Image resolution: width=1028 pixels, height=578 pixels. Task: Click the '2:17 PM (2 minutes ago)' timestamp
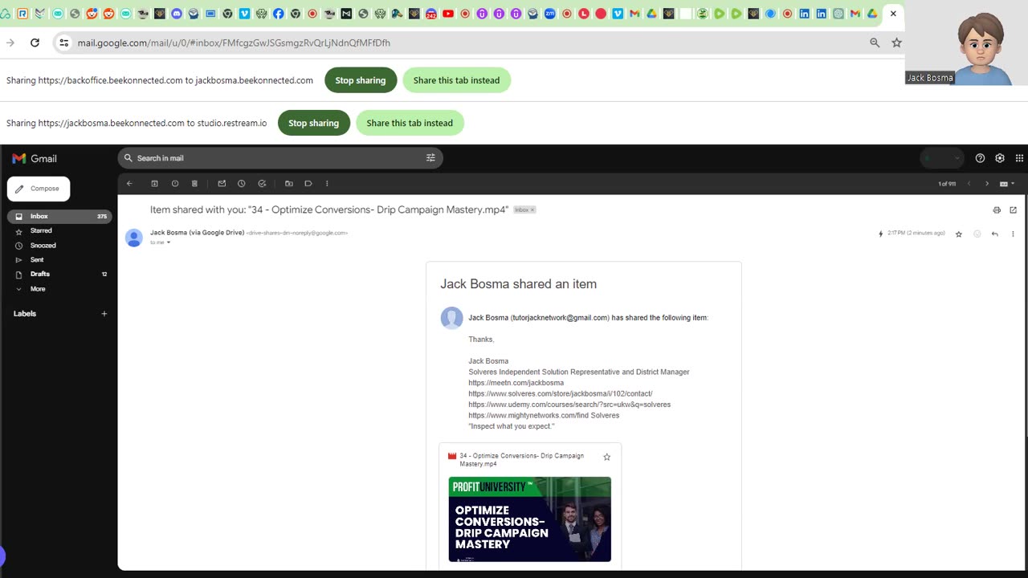(916, 234)
